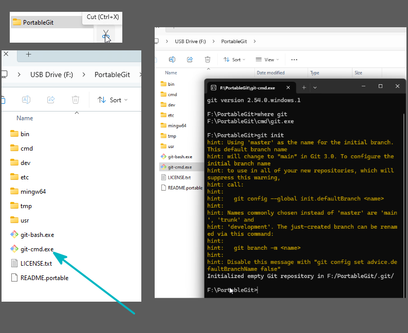Click PortableGit breadcrumb in left Explorer
The width and height of the screenshot is (408, 333).
[x=112, y=75]
